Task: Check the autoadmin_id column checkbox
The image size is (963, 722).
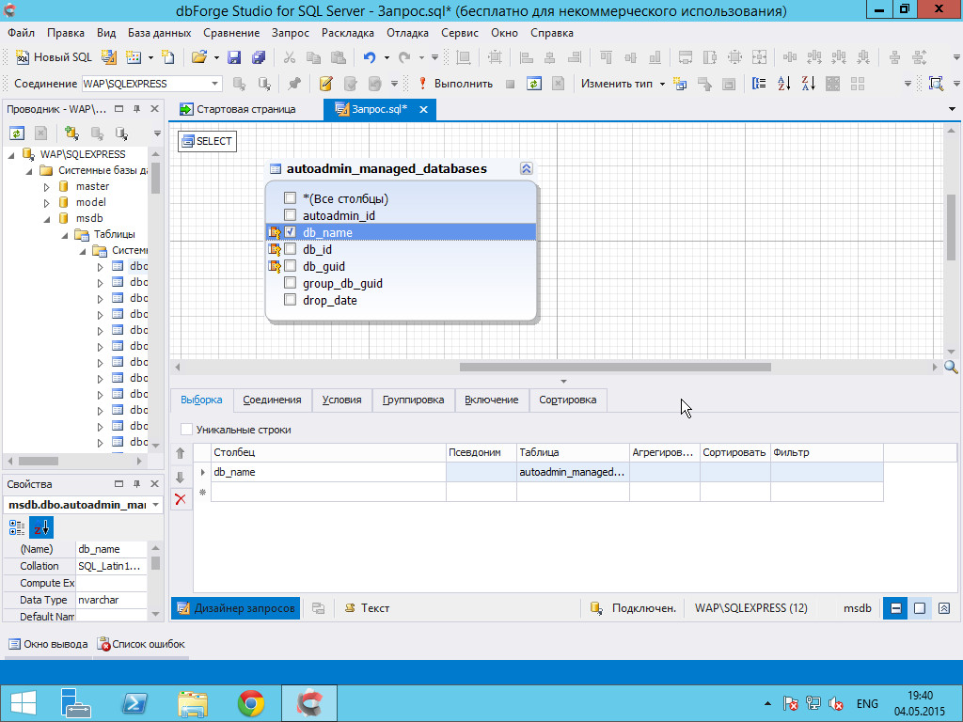Action: pyautogui.click(x=290, y=215)
